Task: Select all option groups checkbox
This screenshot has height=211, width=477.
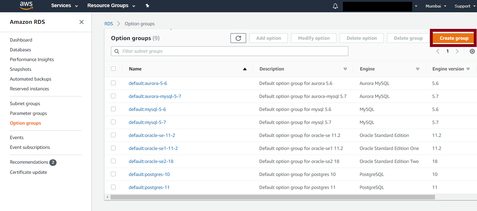Action: [x=113, y=69]
